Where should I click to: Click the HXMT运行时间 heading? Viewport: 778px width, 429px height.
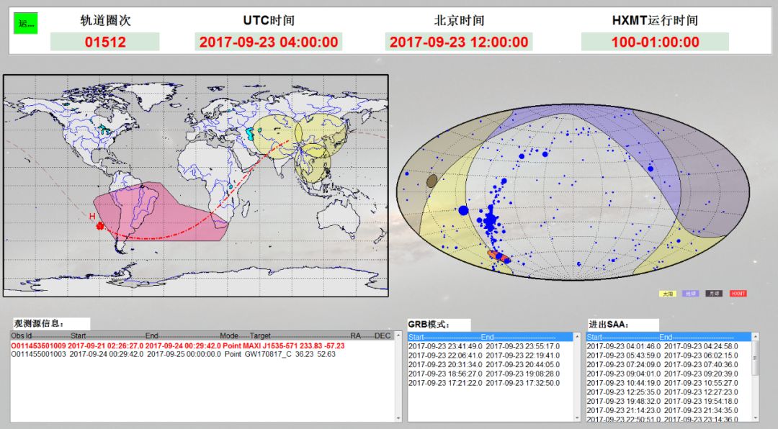coord(655,20)
